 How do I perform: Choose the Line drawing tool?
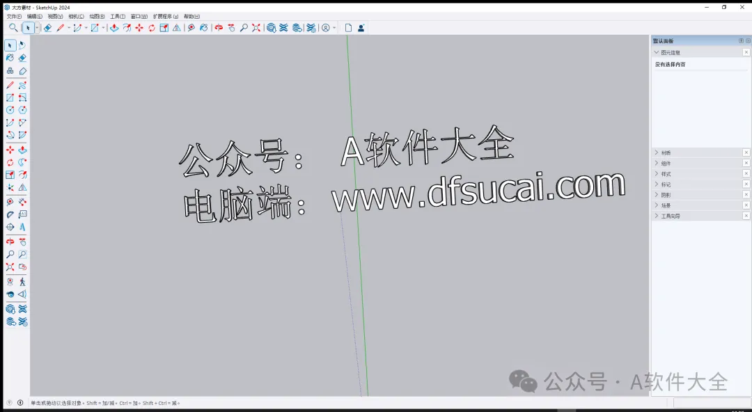pos(8,85)
